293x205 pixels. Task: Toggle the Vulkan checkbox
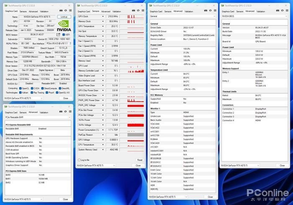point(21,92)
